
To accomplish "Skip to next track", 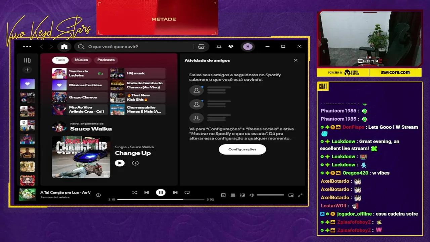I will [175, 193].
